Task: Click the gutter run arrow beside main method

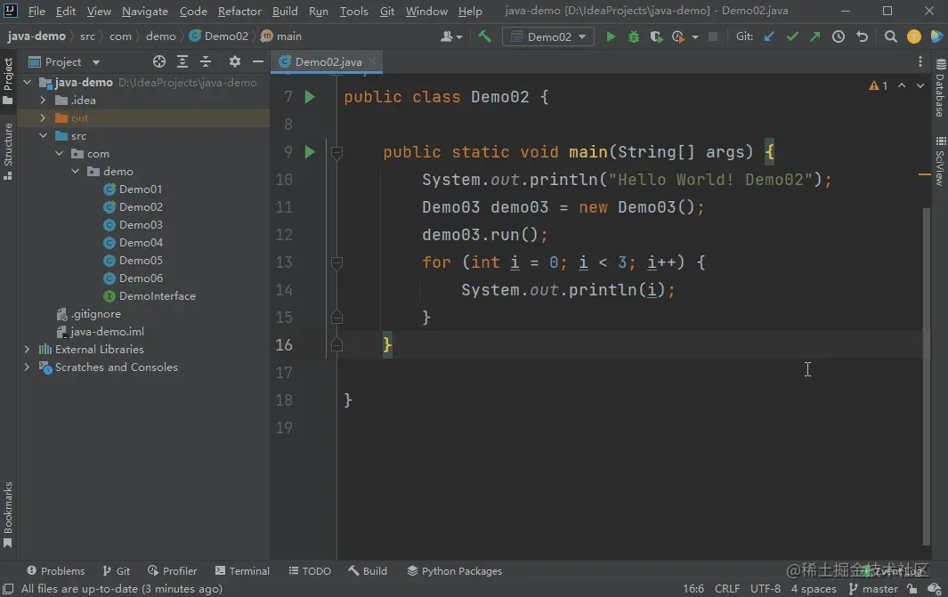Action: 310,152
